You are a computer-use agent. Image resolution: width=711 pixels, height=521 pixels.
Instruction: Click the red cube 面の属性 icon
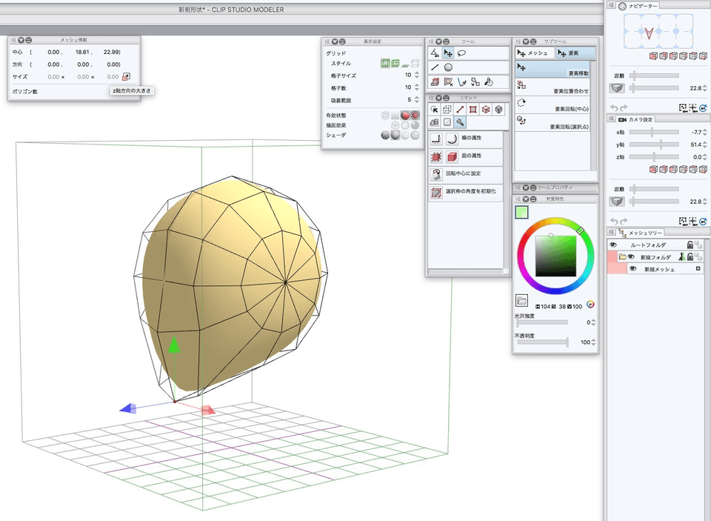coord(452,156)
